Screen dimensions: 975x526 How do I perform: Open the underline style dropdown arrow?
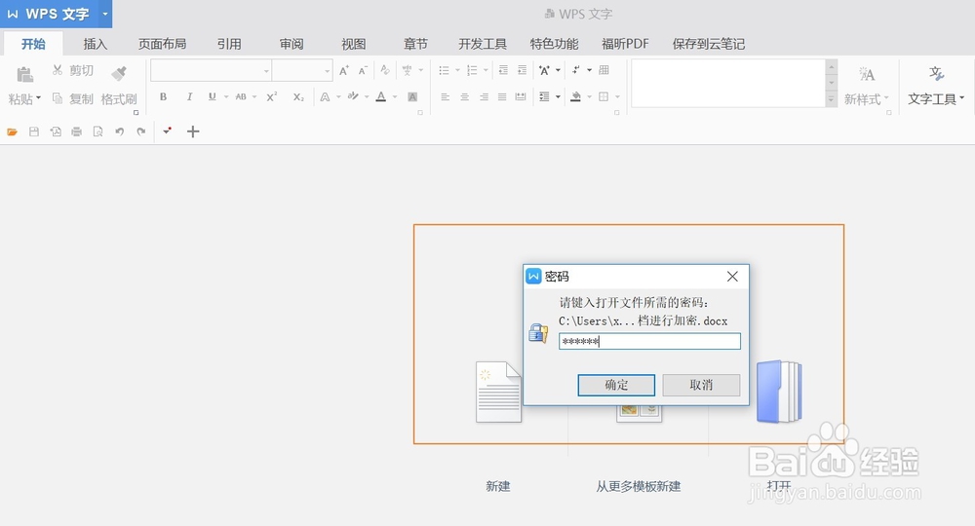pyautogui.click(x=226, y=96)
